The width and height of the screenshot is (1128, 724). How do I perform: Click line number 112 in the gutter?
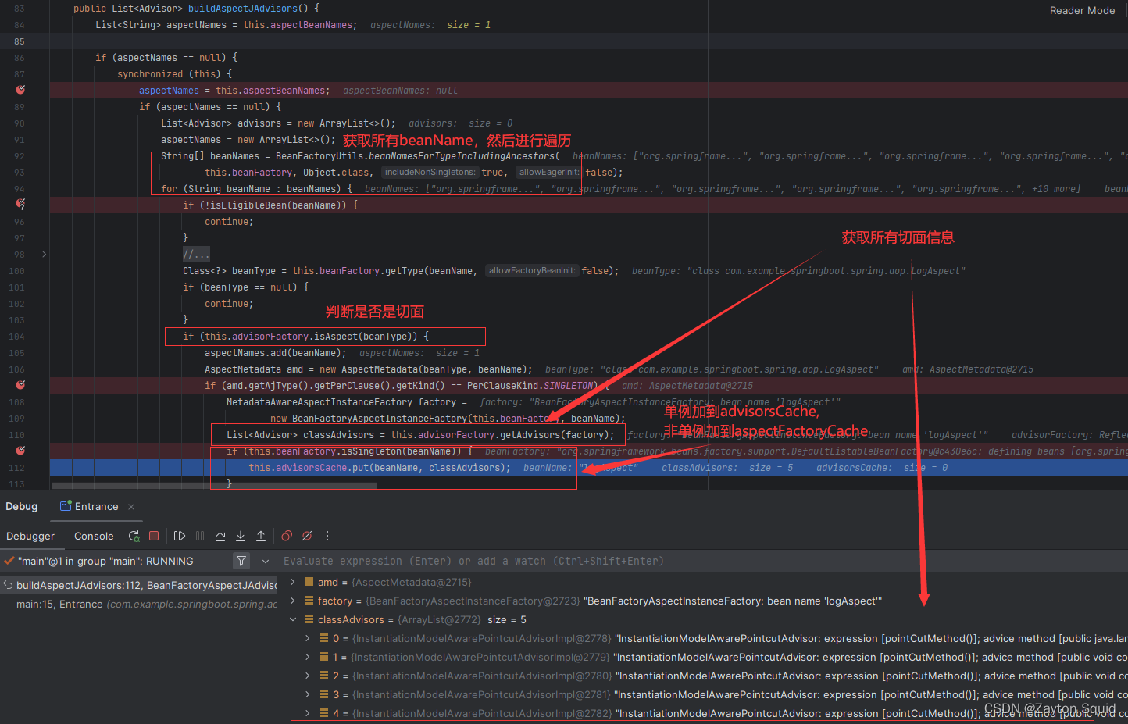[x=16, y=468]
